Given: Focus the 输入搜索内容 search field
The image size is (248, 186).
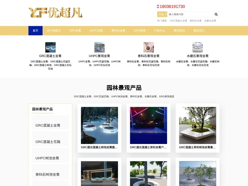Looking at the screenshot, I should 190,14.
